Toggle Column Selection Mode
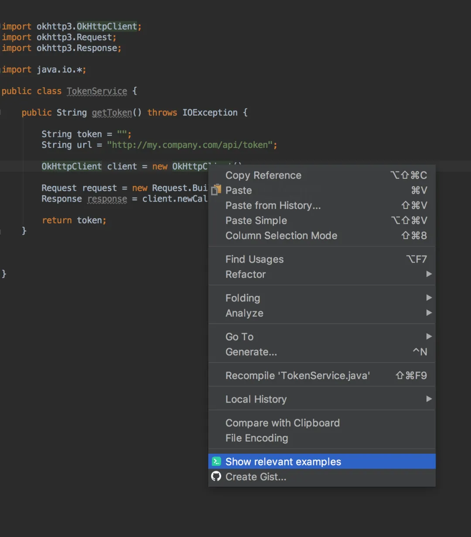Screen dimensions: 471x537 click(x=322, y=236)
